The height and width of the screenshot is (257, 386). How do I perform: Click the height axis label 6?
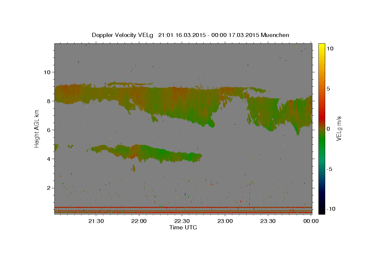(49, 130)
